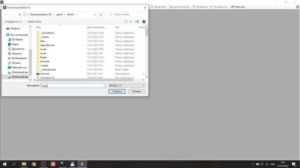Click the search field Поиск: Kenshi
This screenshot has height=168, width=300.
[x=126, y=14]
